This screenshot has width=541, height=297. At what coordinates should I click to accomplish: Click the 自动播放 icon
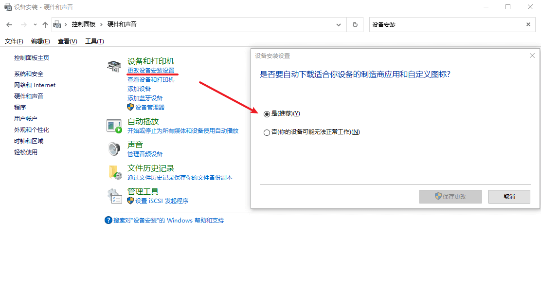pos(114,125)
